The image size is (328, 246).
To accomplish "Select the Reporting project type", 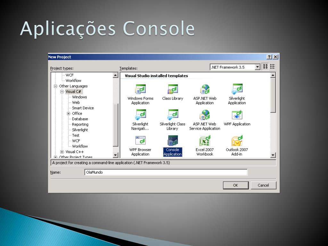I will click(80, 124).
